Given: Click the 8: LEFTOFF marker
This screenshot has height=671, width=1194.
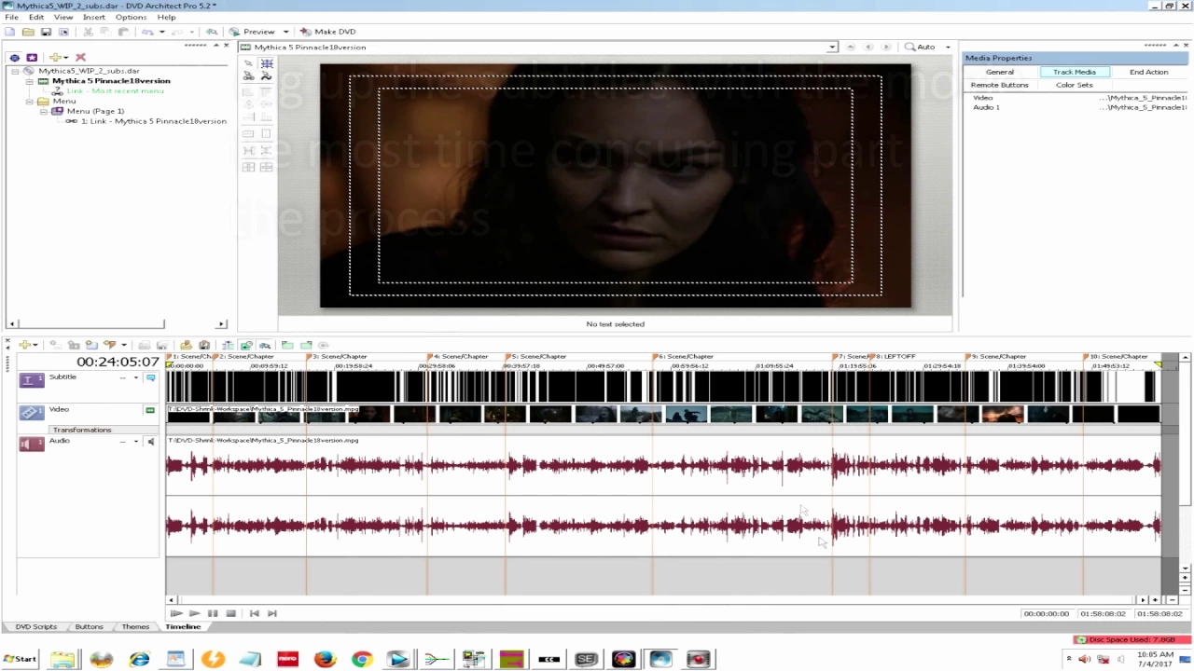Looking at the screenshot, I should (893, 357).
